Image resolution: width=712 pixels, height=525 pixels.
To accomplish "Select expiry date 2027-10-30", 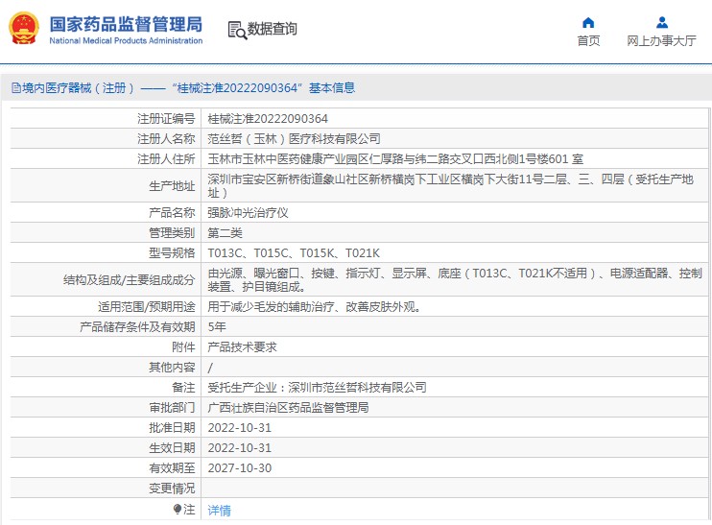I will click(x=239, y=467).
